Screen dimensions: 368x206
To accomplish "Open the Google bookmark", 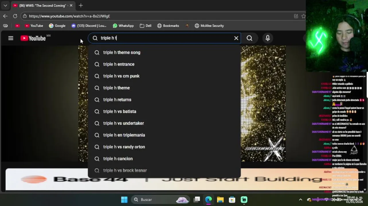I will click(57, 26).
